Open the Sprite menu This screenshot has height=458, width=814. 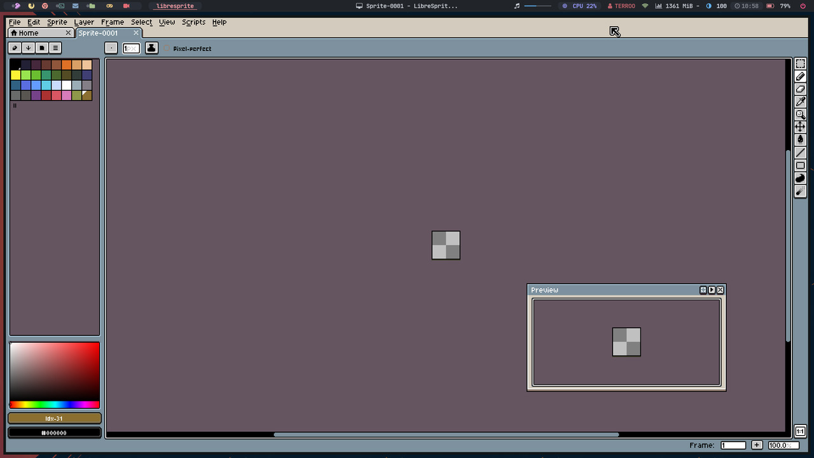pyautogui.click(x=57, y=22)
